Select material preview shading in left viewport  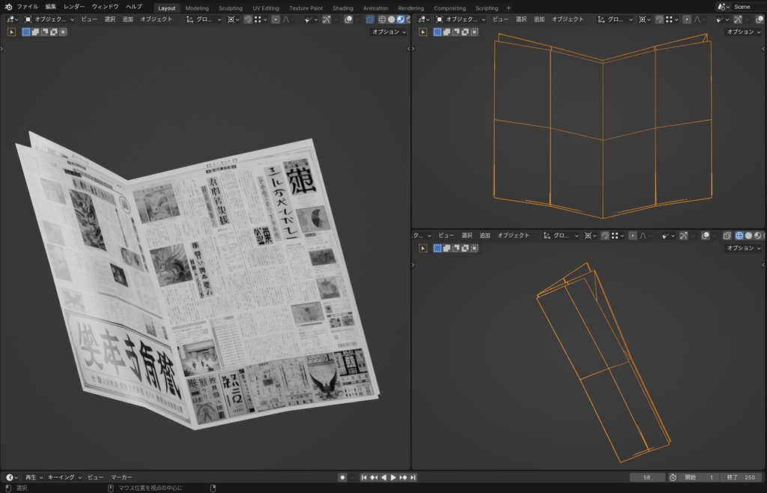[x=401, y=19]
